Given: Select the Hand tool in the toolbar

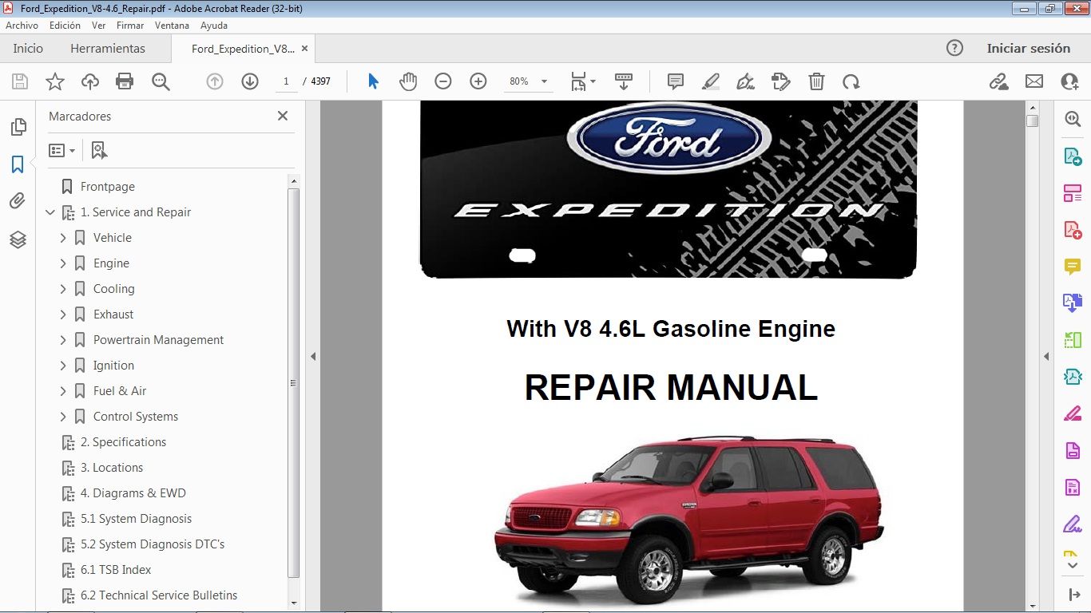Looking at the screenshot, I should [x=408, y=81].
